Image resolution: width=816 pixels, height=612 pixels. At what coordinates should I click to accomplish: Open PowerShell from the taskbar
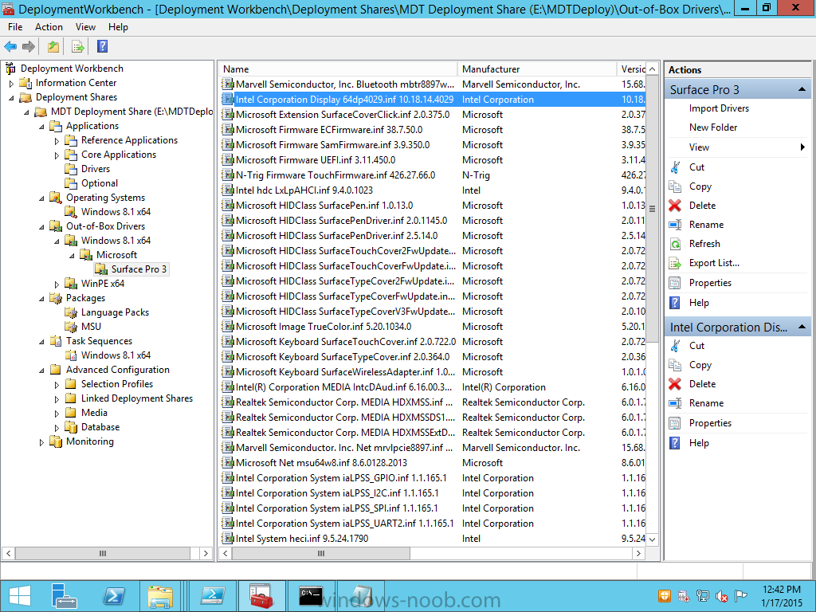[x=113, y=596]
